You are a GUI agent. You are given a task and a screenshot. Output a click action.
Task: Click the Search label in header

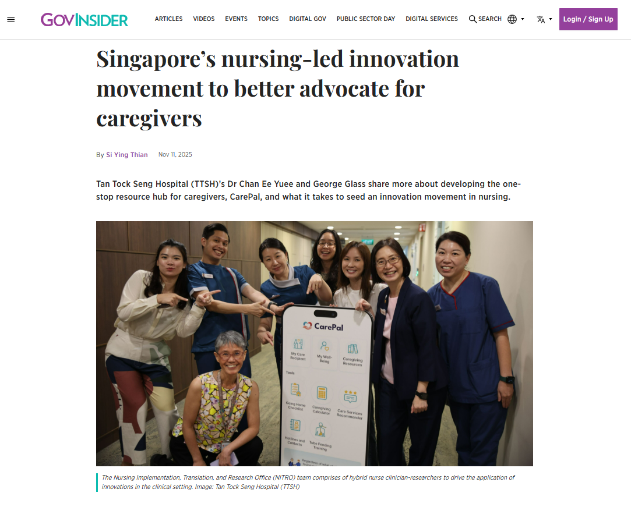pos(490,19)
